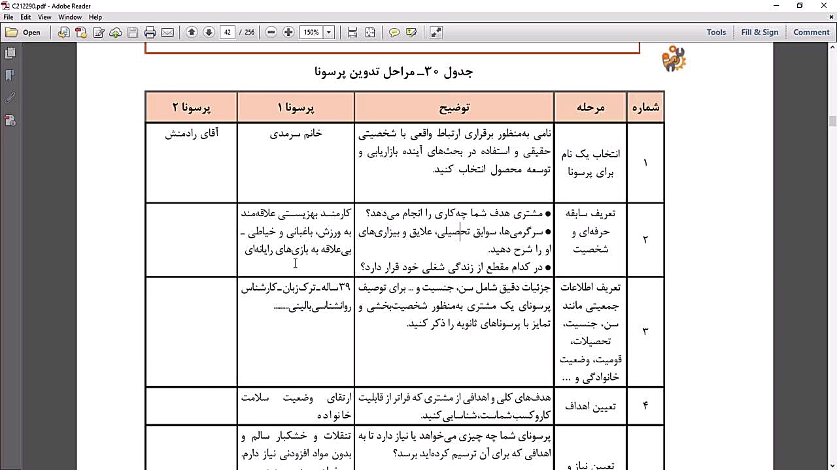837x470 pixels.
Task: Click the convert file to PDF icon
Action: coord(63,32)
